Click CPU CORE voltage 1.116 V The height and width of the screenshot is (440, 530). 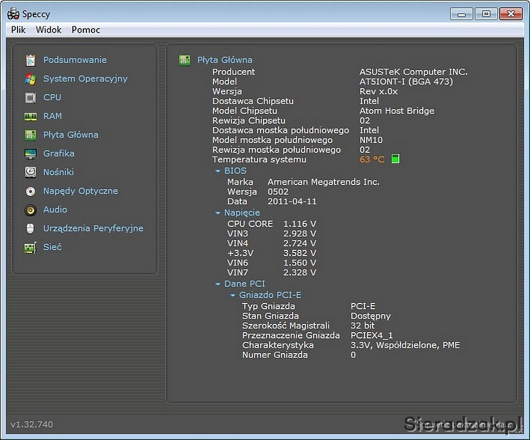(x=300, y=224)
